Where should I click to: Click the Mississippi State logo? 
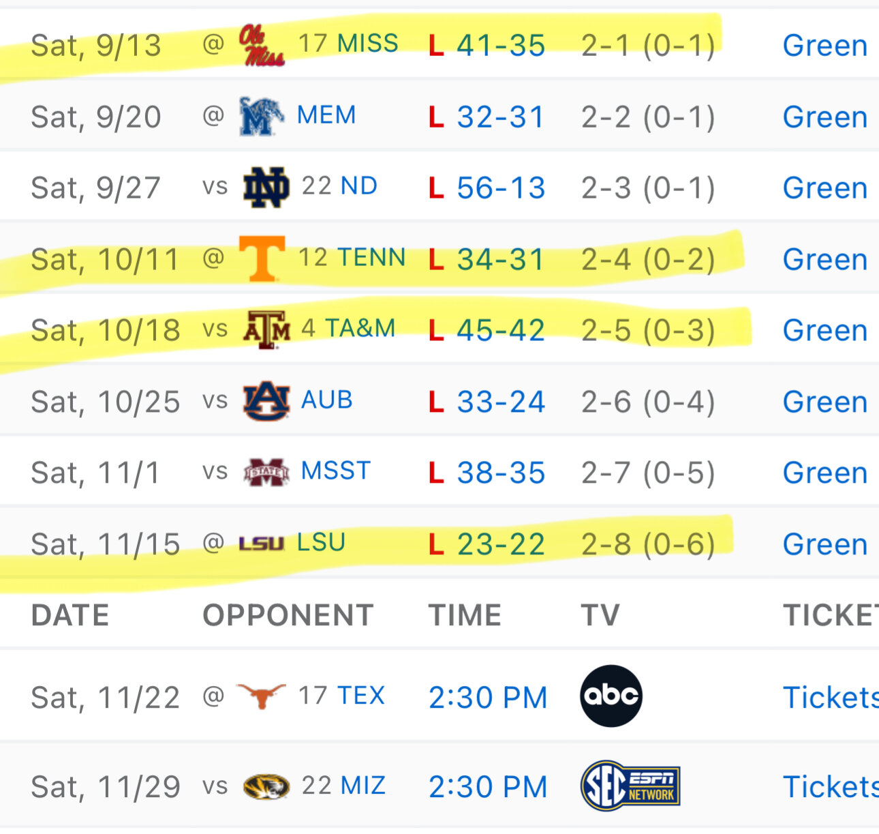tap(266, 472)
